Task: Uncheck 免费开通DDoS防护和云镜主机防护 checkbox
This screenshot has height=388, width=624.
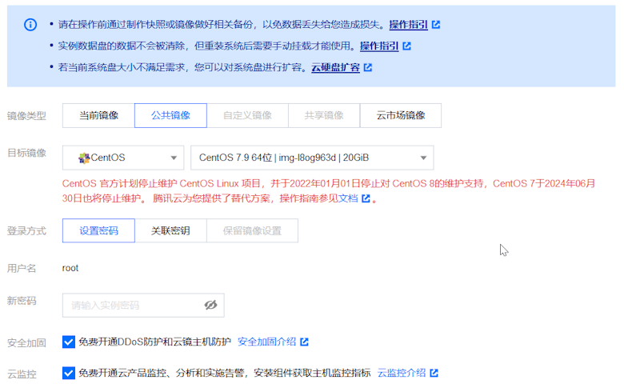Action: coord(69,342)
